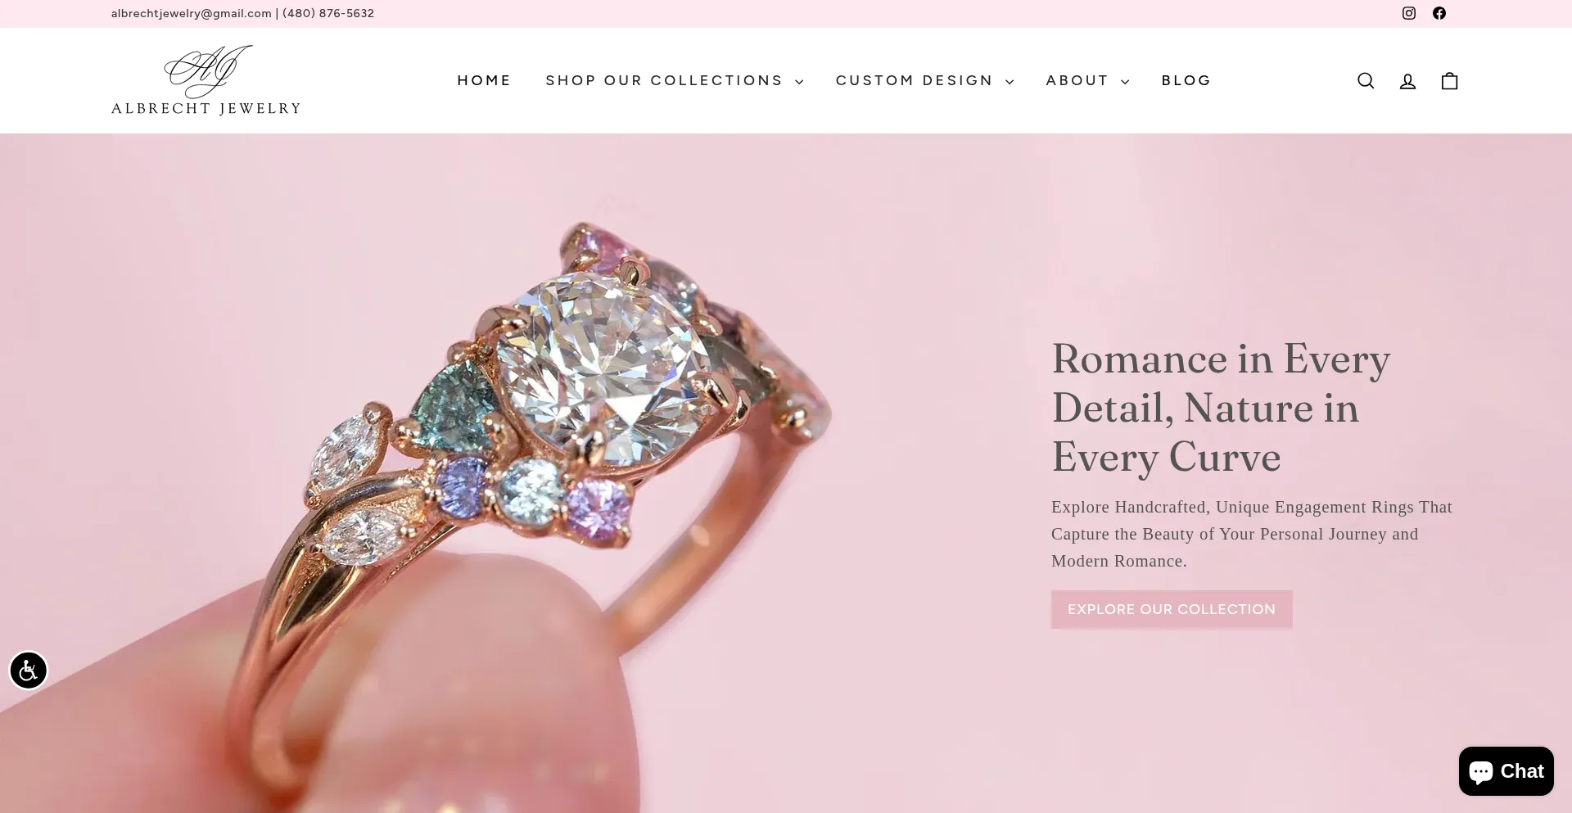Open the Shopify Chat widget
Screen dimensions: 1572x813
pyautogui.click(x=1506, y=771)
